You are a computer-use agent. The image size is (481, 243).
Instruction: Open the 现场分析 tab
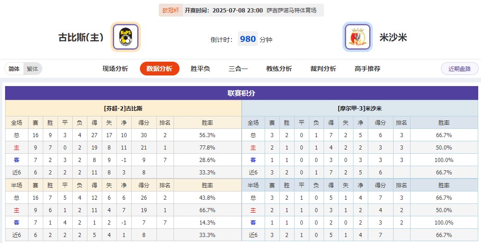115,69
